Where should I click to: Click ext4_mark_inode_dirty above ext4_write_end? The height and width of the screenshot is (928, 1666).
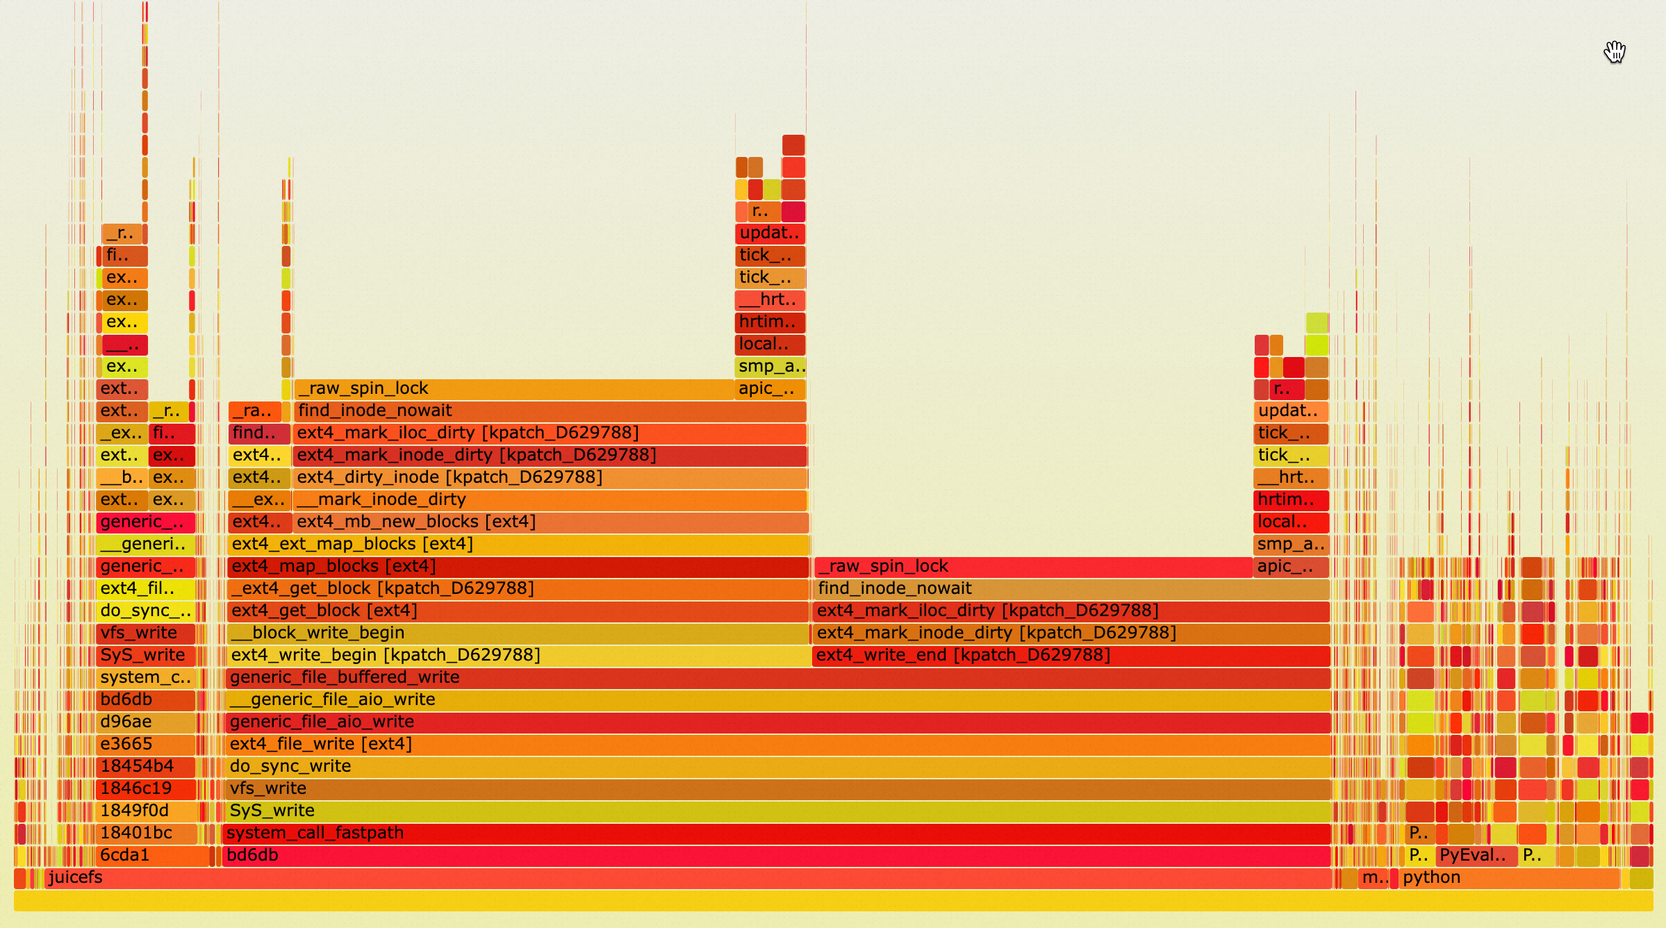(1071, 633)
